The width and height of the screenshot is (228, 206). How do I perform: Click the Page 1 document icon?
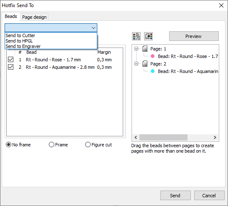coord(145,49)
